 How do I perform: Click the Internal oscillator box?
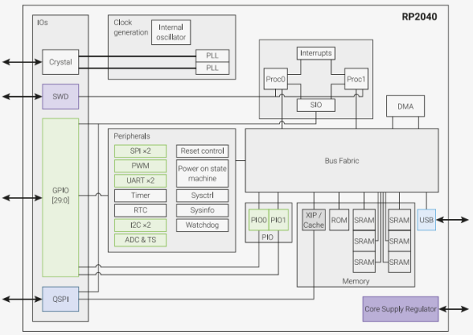[x=171, y=32]
